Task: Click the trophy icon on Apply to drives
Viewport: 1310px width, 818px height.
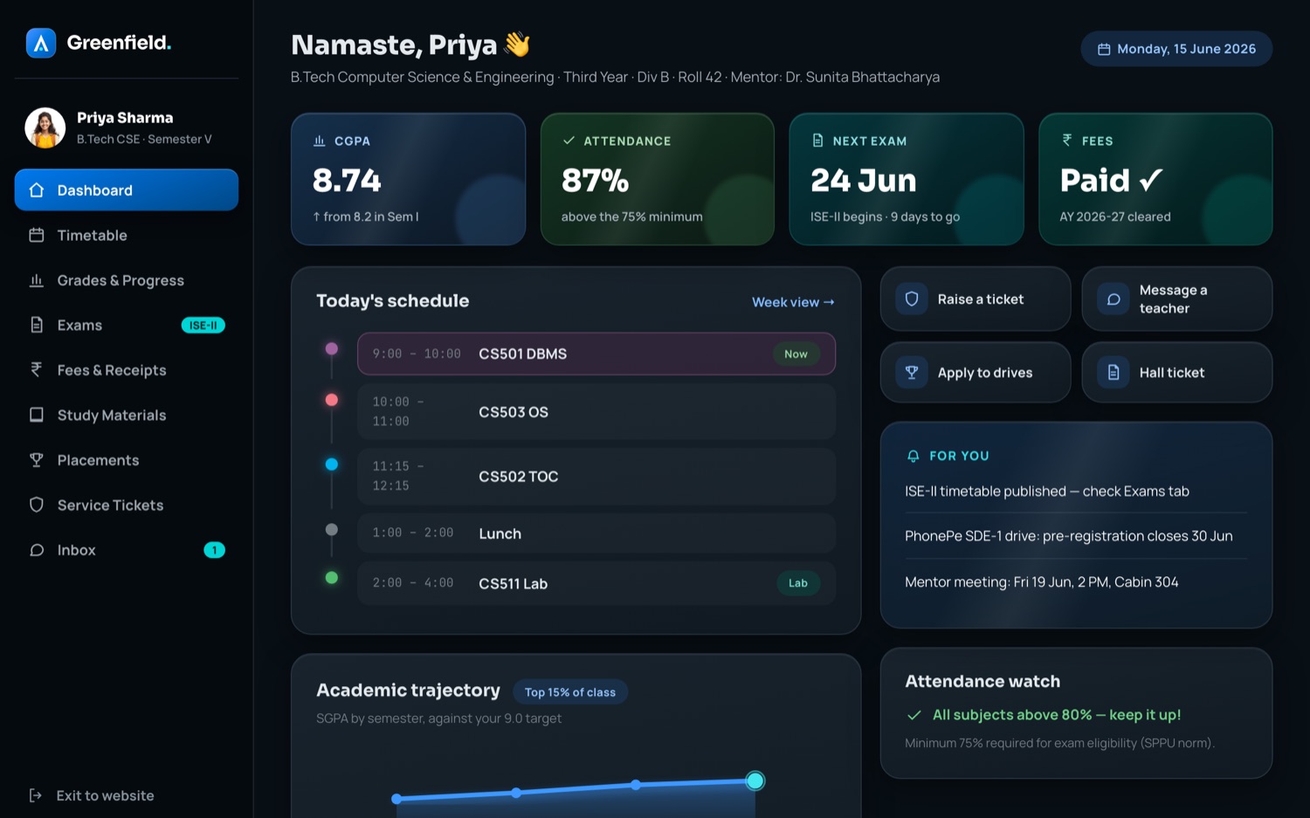Action: point(912,373)
